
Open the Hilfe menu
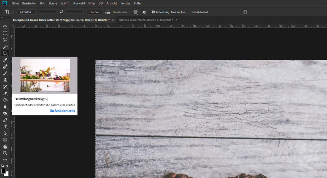click(137, 3)
